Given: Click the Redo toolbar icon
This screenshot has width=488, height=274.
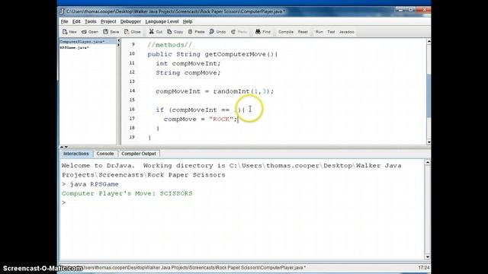Looking at the screenshot, I should (233, 32).
